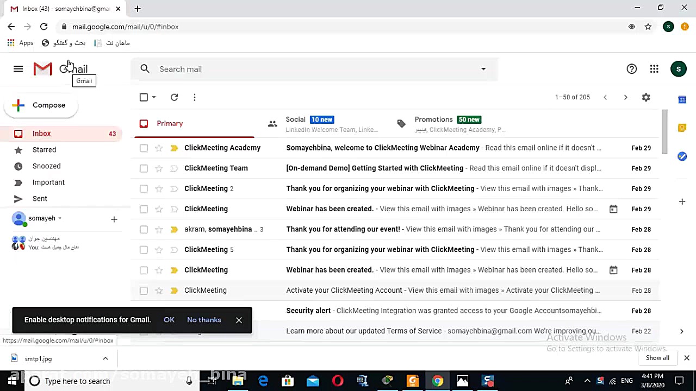This screenshot has height=391, width=696.
Task: Open the Windows Mail app from taskbar
Action: click(313, 381)
